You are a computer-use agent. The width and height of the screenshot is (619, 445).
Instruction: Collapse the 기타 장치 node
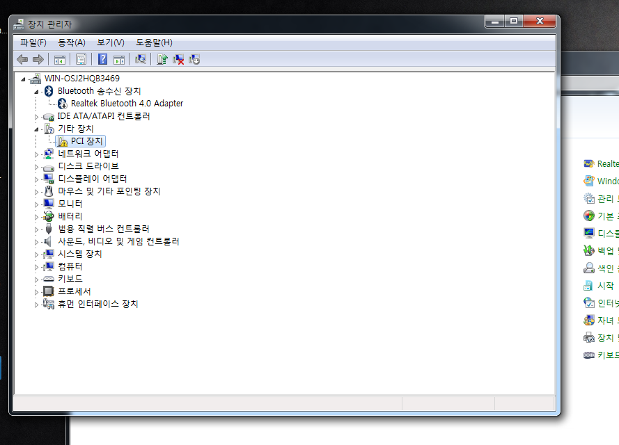(x=36, y=129)
